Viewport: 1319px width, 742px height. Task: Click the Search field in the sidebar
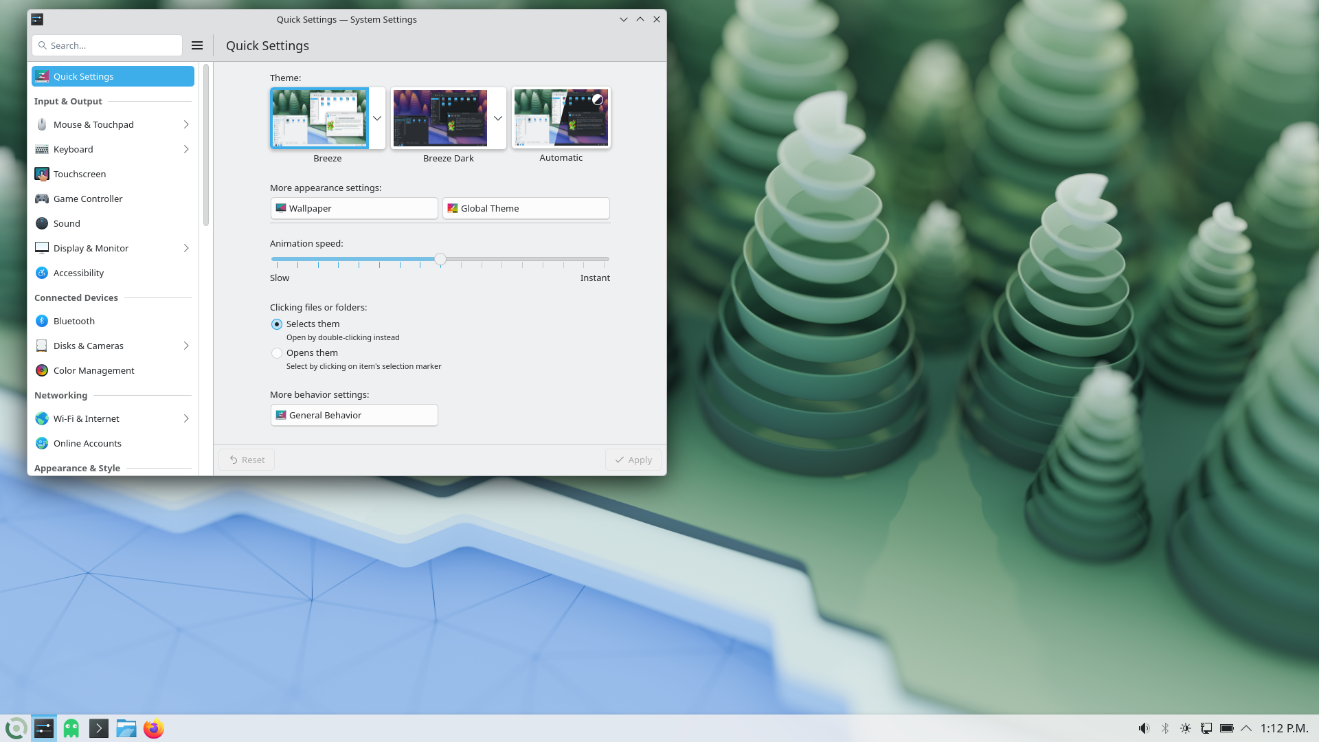click(x=107, y=45)
